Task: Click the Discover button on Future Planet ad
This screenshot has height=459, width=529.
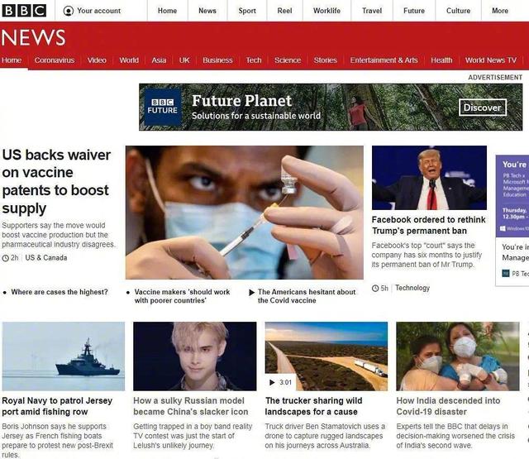Action: tap(483, 108)
